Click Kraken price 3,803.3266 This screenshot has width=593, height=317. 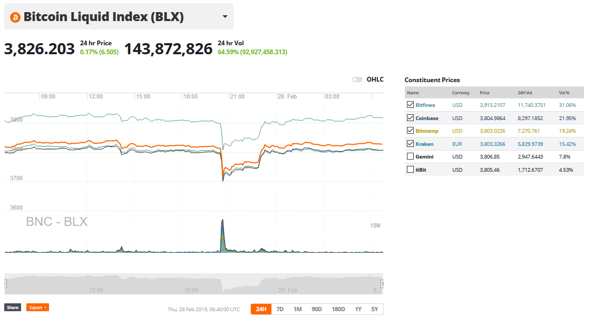[492, 144]
